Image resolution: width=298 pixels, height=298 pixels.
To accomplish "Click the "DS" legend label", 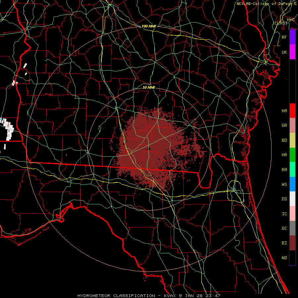I will coord(284,199).
